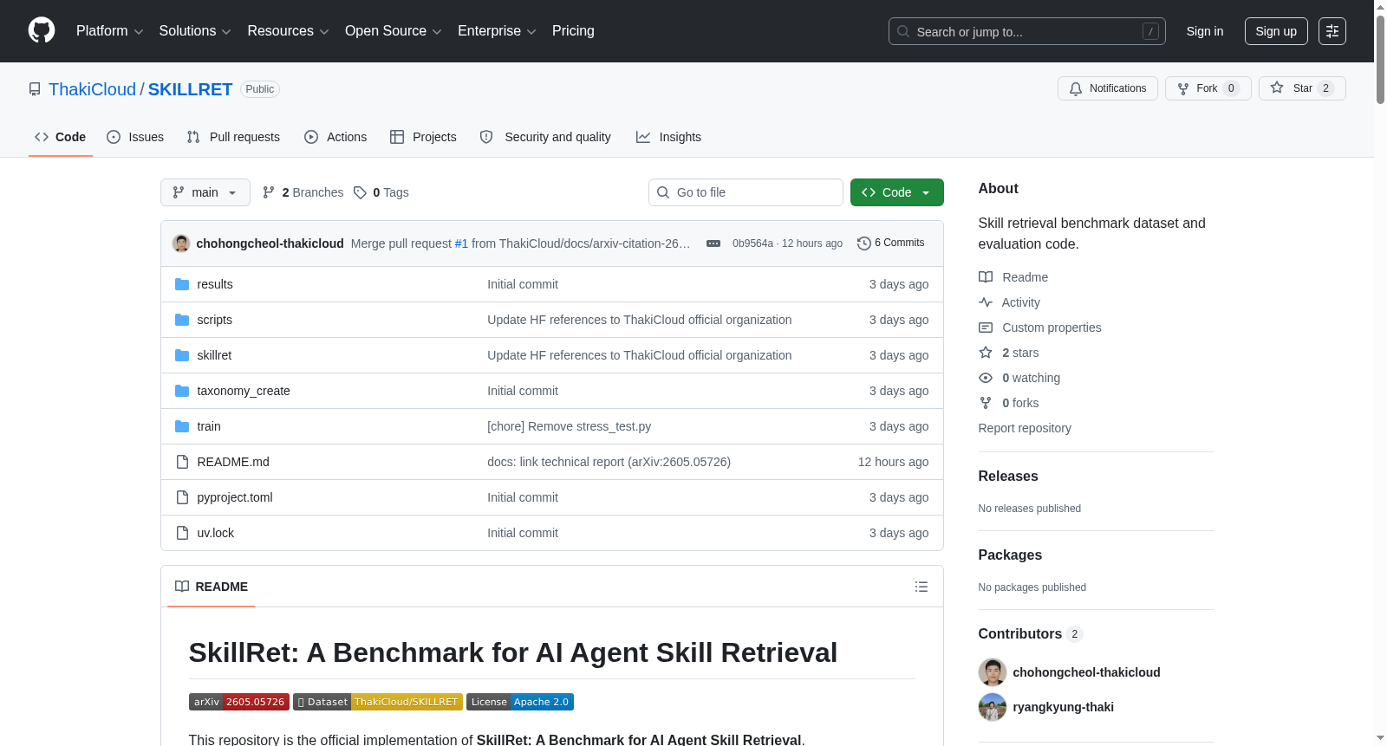The image size is (1387, 746).
Task: Click the uv.lock file icon
Action: 182,533
